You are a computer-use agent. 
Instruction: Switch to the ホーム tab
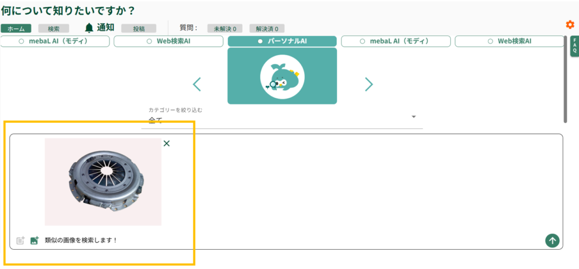[16, 28]
